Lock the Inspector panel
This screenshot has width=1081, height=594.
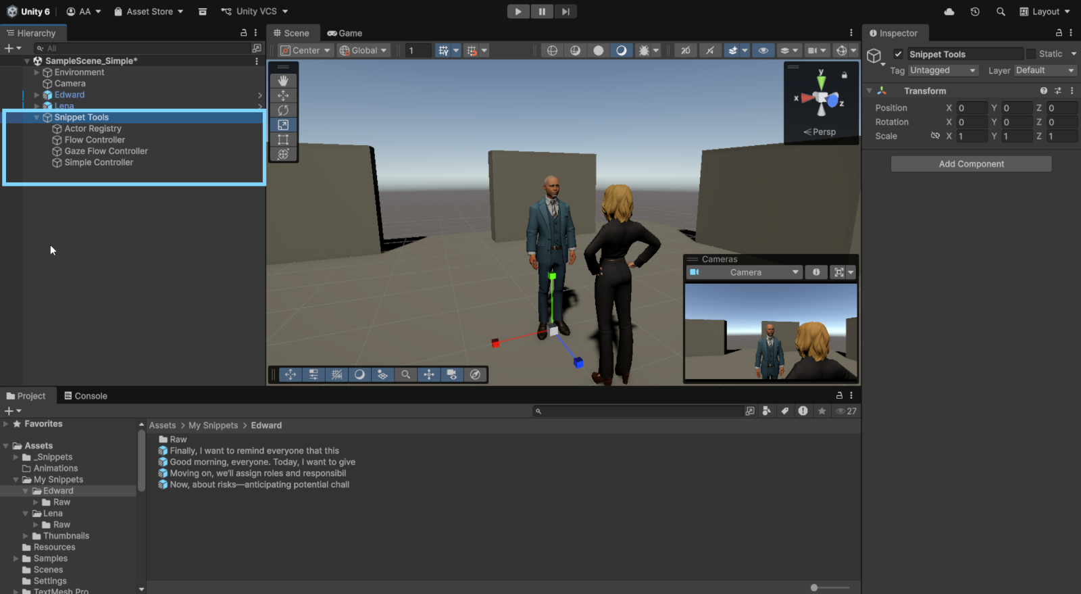point(1059,32)
